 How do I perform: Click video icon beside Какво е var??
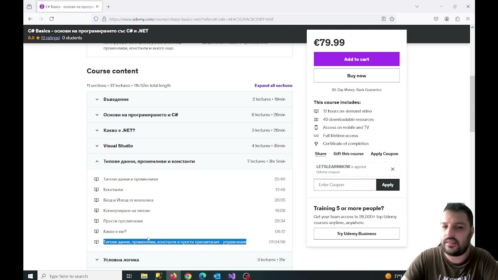[96, 231]
